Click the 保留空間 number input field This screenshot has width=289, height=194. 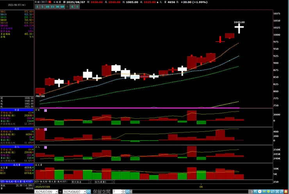point(117,192)
